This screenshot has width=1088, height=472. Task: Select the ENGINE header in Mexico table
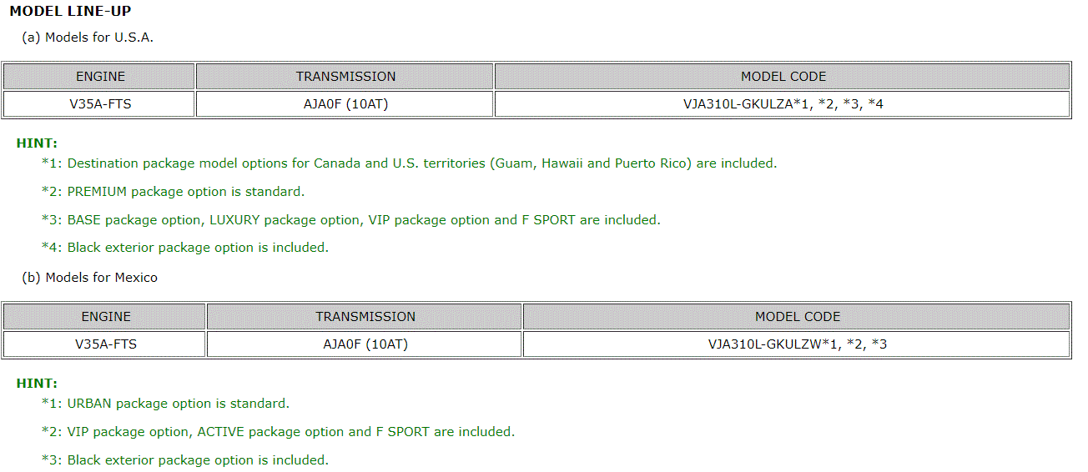coord(106,317)
